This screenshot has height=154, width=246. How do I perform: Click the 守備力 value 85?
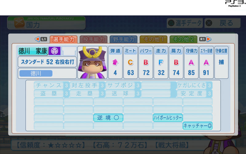point(191,73)
